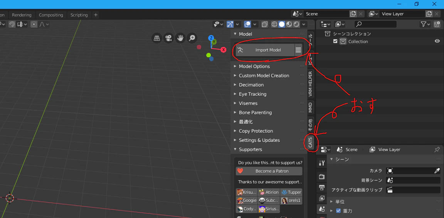
Task: Click supporter Krisu button
Action: (x=247, y=192)
